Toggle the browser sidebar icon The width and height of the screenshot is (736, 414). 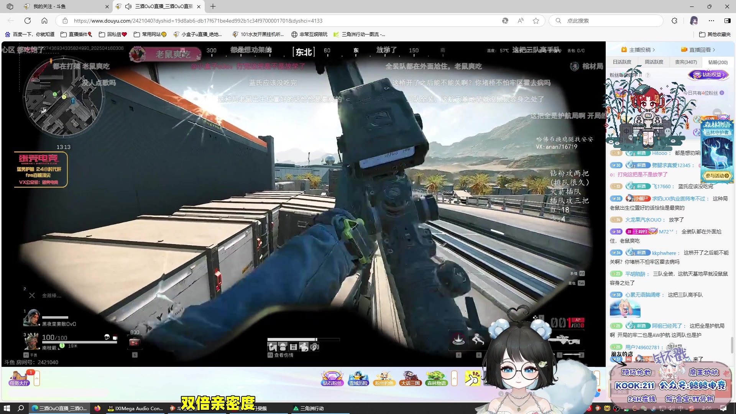pos(727,21)
